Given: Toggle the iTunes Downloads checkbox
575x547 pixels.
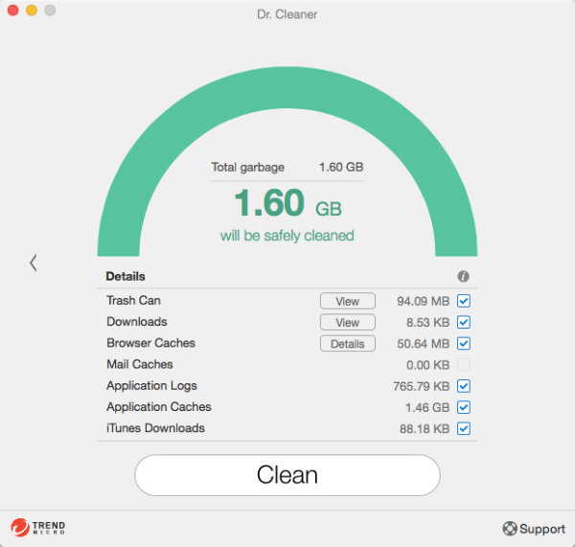Looking at the screenshot, I should tap(464, 428).
